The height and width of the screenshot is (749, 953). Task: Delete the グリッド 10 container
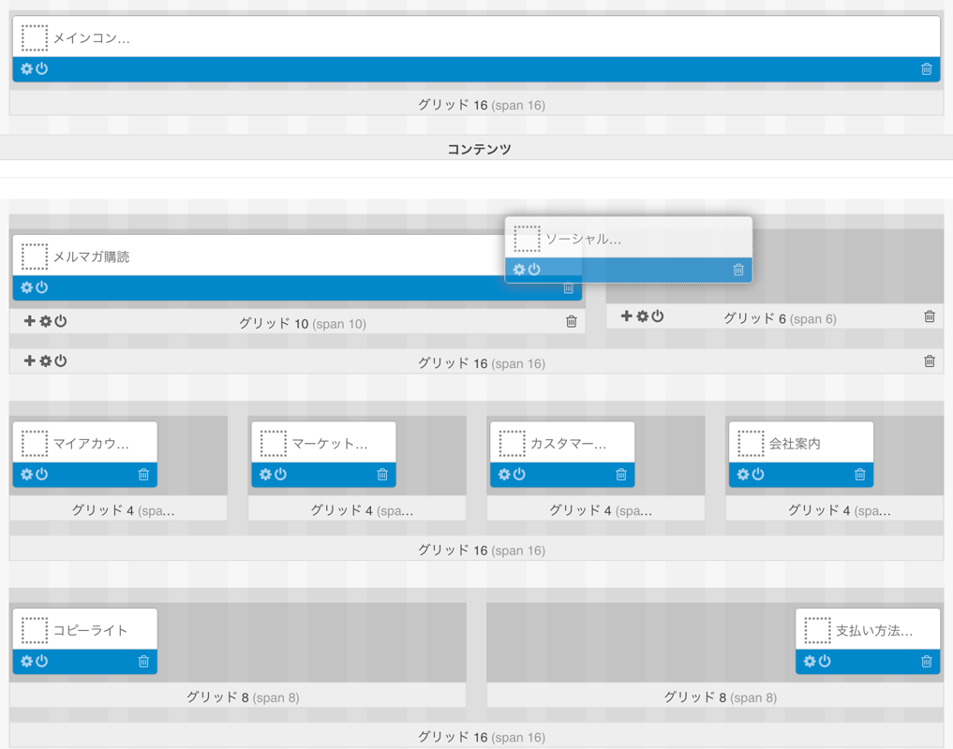(x=571, y=322)
